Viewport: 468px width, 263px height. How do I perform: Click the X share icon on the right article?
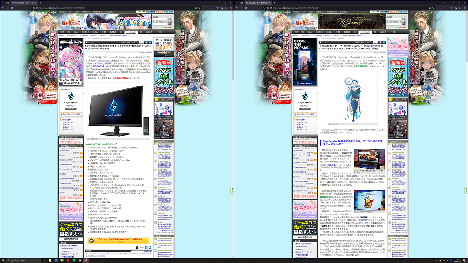(x=371, y=42)
